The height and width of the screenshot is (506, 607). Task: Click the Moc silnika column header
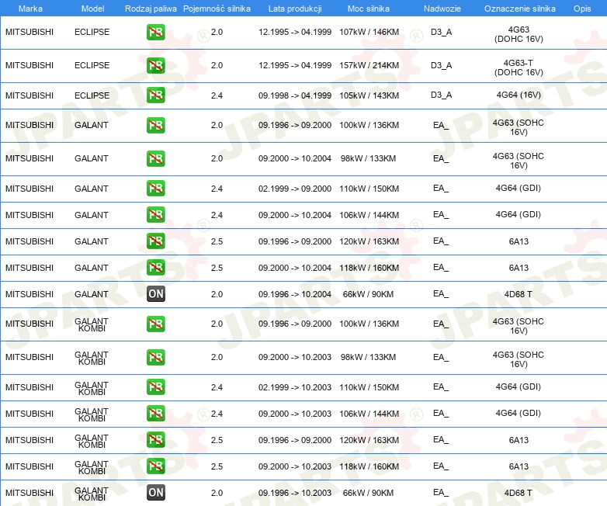[x=369, y=9]
